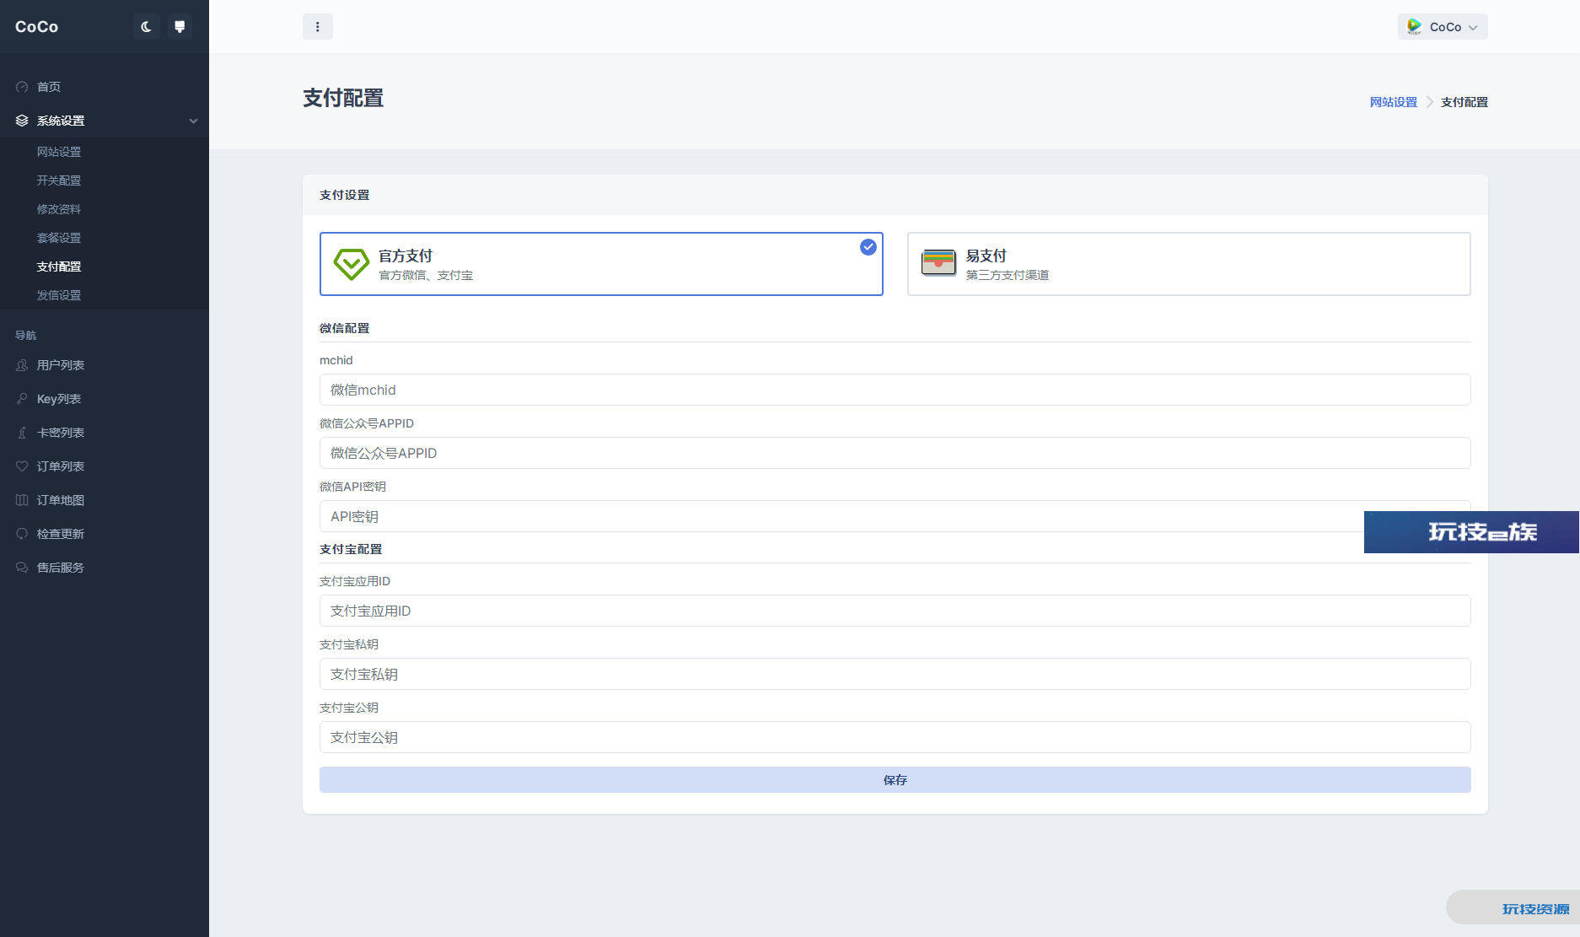The image size is (1580, 937).
Task: Click the 首页 dashboard icon
Action: coord(22,87)
